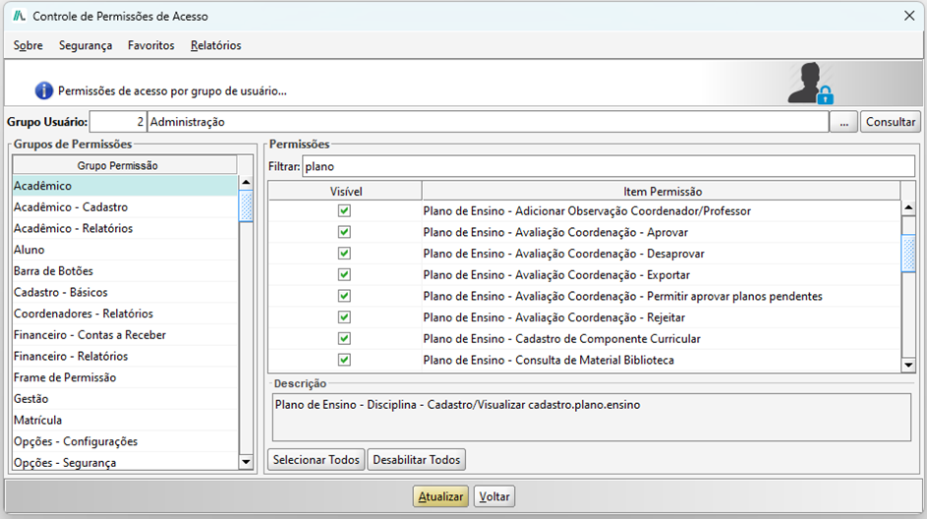Screen dimensions: 927x519
Task: Toggle Visível for Cadastro de Componente Curricular
Action: tap(344, 339)
